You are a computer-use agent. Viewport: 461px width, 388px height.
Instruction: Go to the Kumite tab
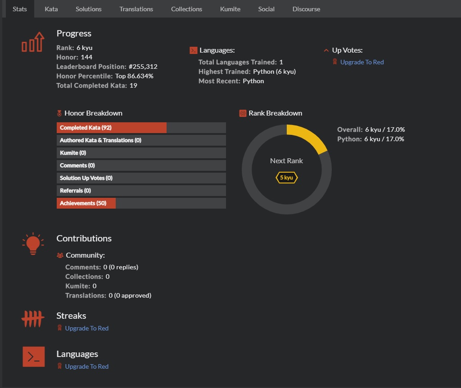(x=230, y=9)
